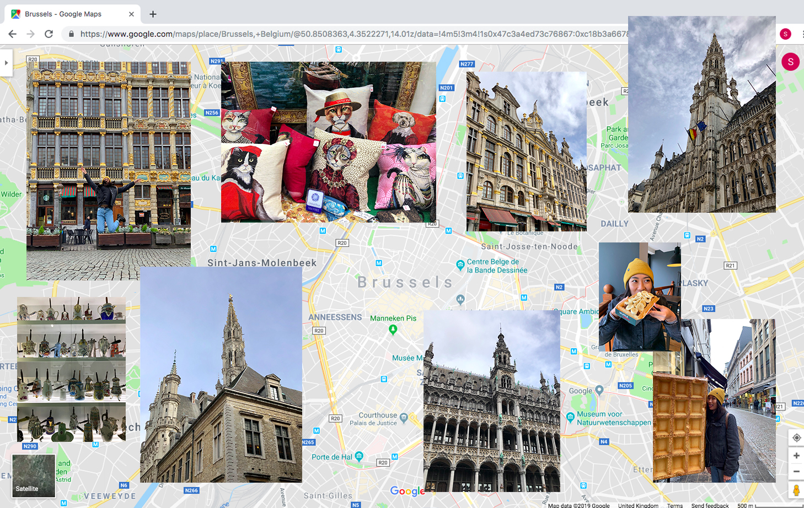Screen dimensions: 804x508
Task: Click the browser forward arrow
Action: click(31, 34)
